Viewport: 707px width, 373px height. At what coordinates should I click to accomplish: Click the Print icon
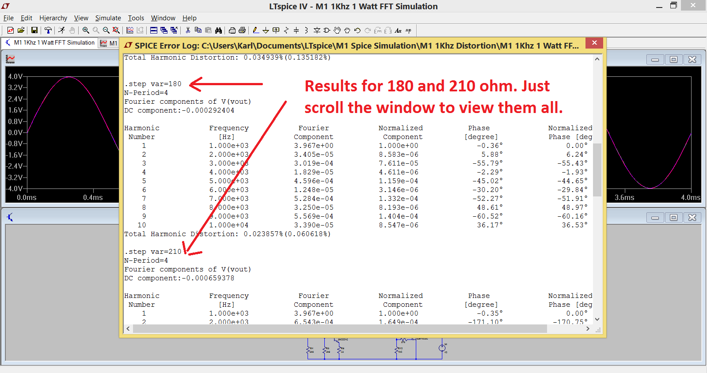coord(242,30)
